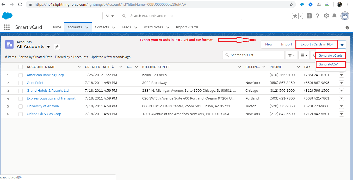
Task: Click the Salesforce extension icon in Chrome toolbar
Action: [302, 4]
